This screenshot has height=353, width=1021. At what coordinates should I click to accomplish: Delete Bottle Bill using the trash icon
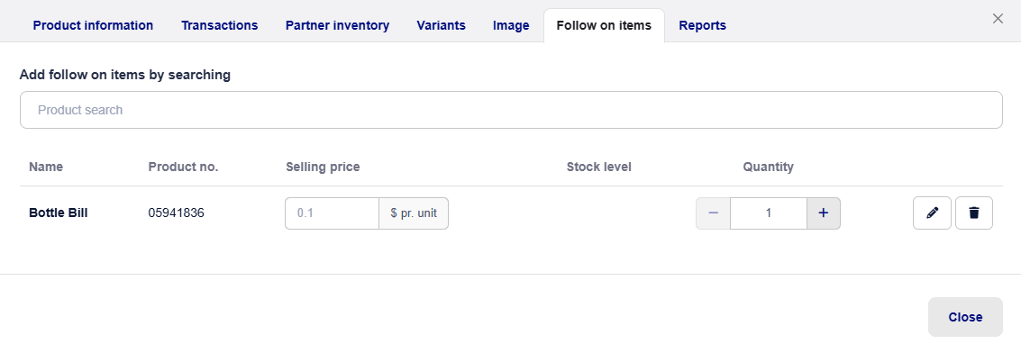coord(973,213)
